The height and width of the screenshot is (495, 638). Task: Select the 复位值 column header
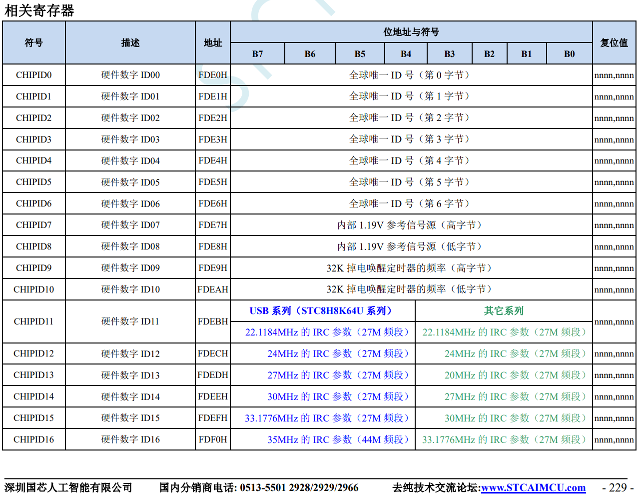(x=614, y=42)
